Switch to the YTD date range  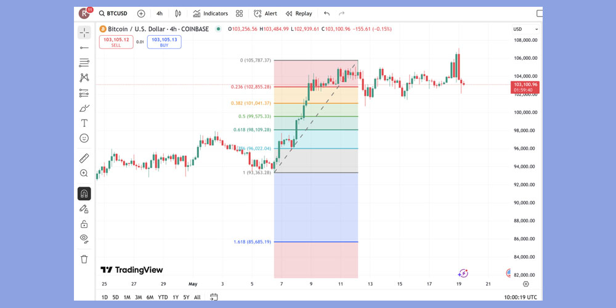(163, 297)
